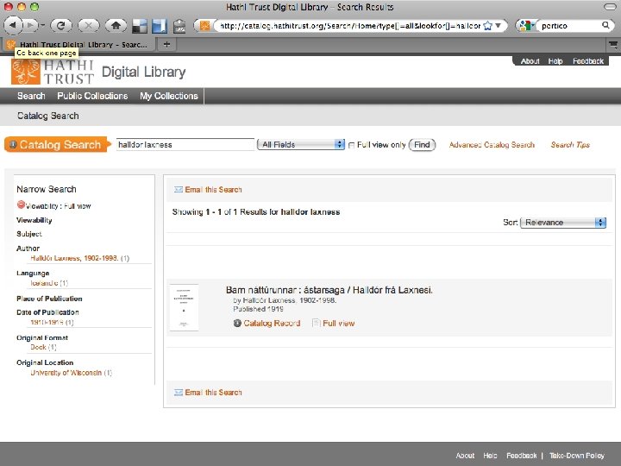
Task: Open the list-all-tabs button
Action: click(x=613, y=44)
